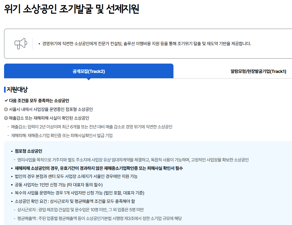The image size is (292, 225).
Task: Click the bold 재해피해 소상공인의 경우 requirement line
Action: coord(99,168)
